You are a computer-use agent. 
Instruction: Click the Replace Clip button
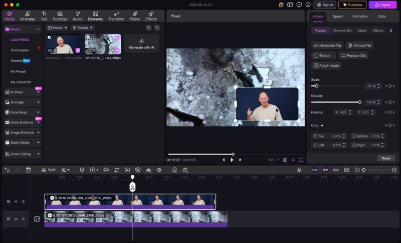point(353,55)
